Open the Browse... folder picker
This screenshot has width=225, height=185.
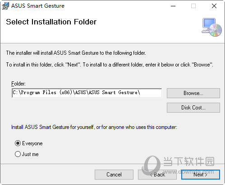[193, 93]
